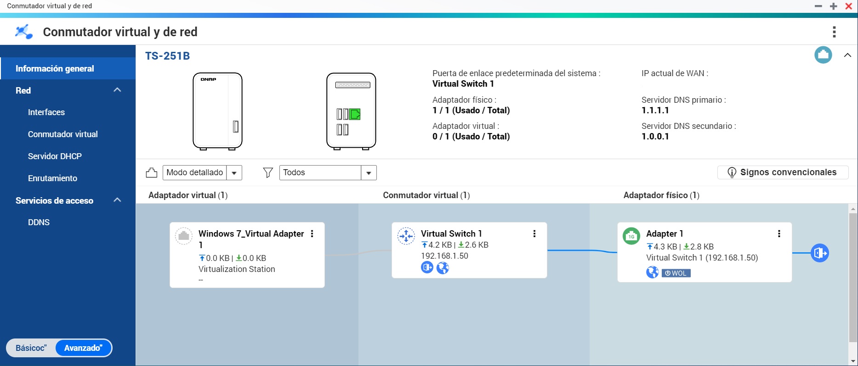This screenshot has width=858, height=366.
Task: Open the Modo detallado view dropdown
Action: pyautogui.click(x=234, y=173)
